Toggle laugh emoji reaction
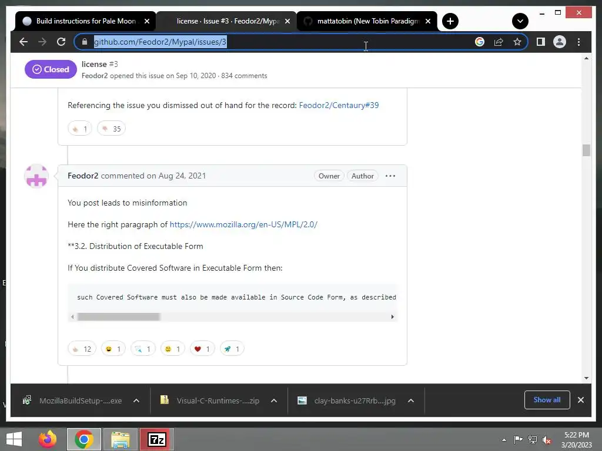Image resolution: width=602 pixels, height=451 pixels. (x=113, y=349)
